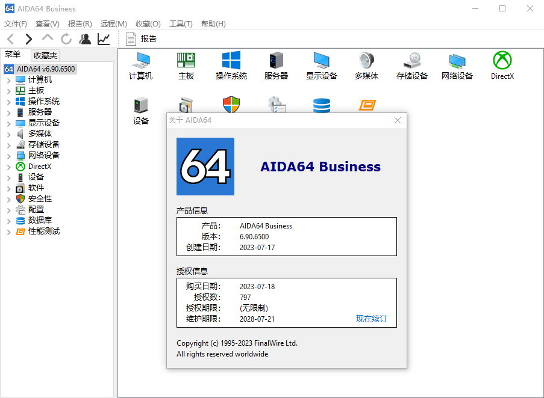Open the 报告(R) menu
Viewport: 544px width, 398px height.
tap(80, 24)
